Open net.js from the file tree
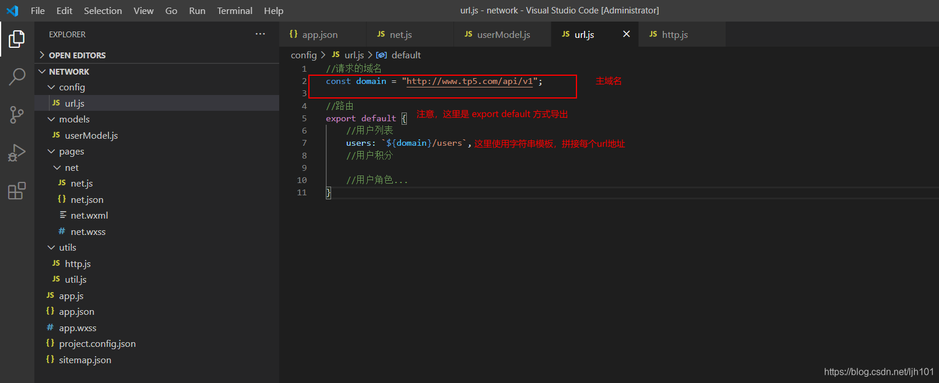 (157, 183)
